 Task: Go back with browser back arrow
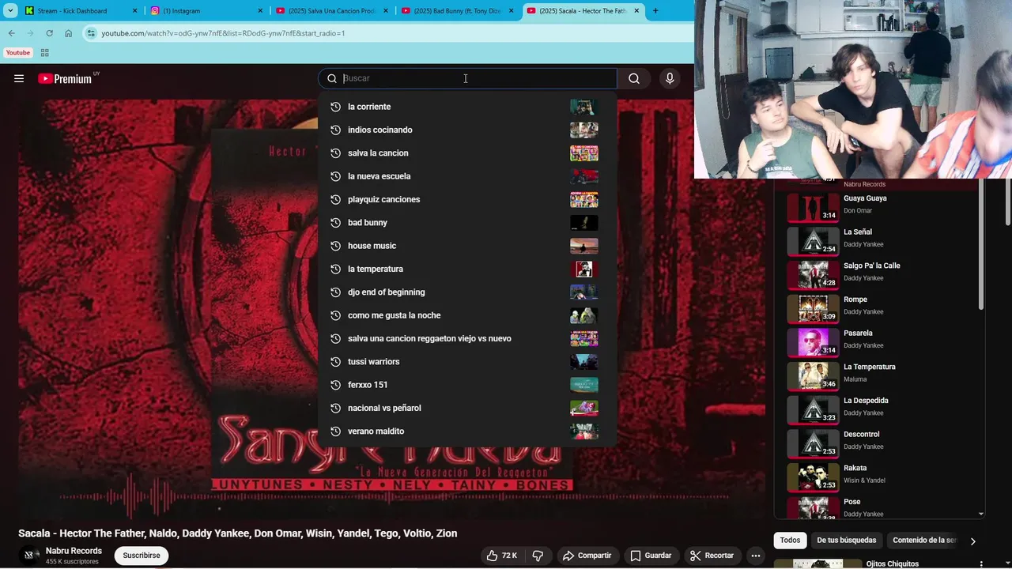pyautogui.click(x=11, y=33)
